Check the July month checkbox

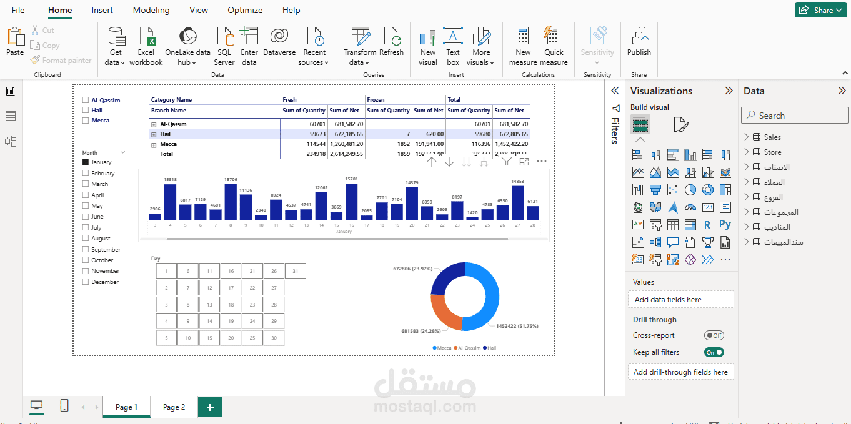coord(86,227)
